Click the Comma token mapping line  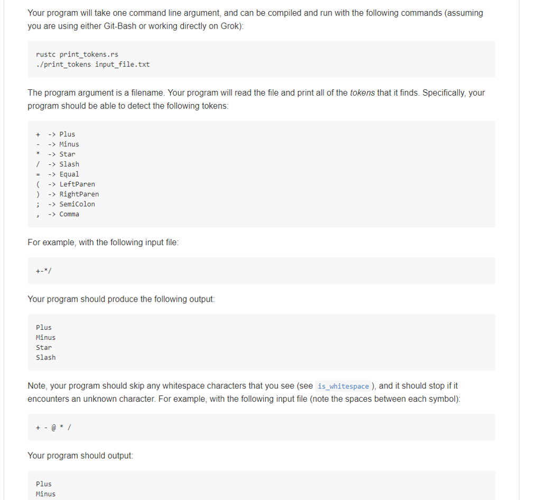[x=57, y=214]
